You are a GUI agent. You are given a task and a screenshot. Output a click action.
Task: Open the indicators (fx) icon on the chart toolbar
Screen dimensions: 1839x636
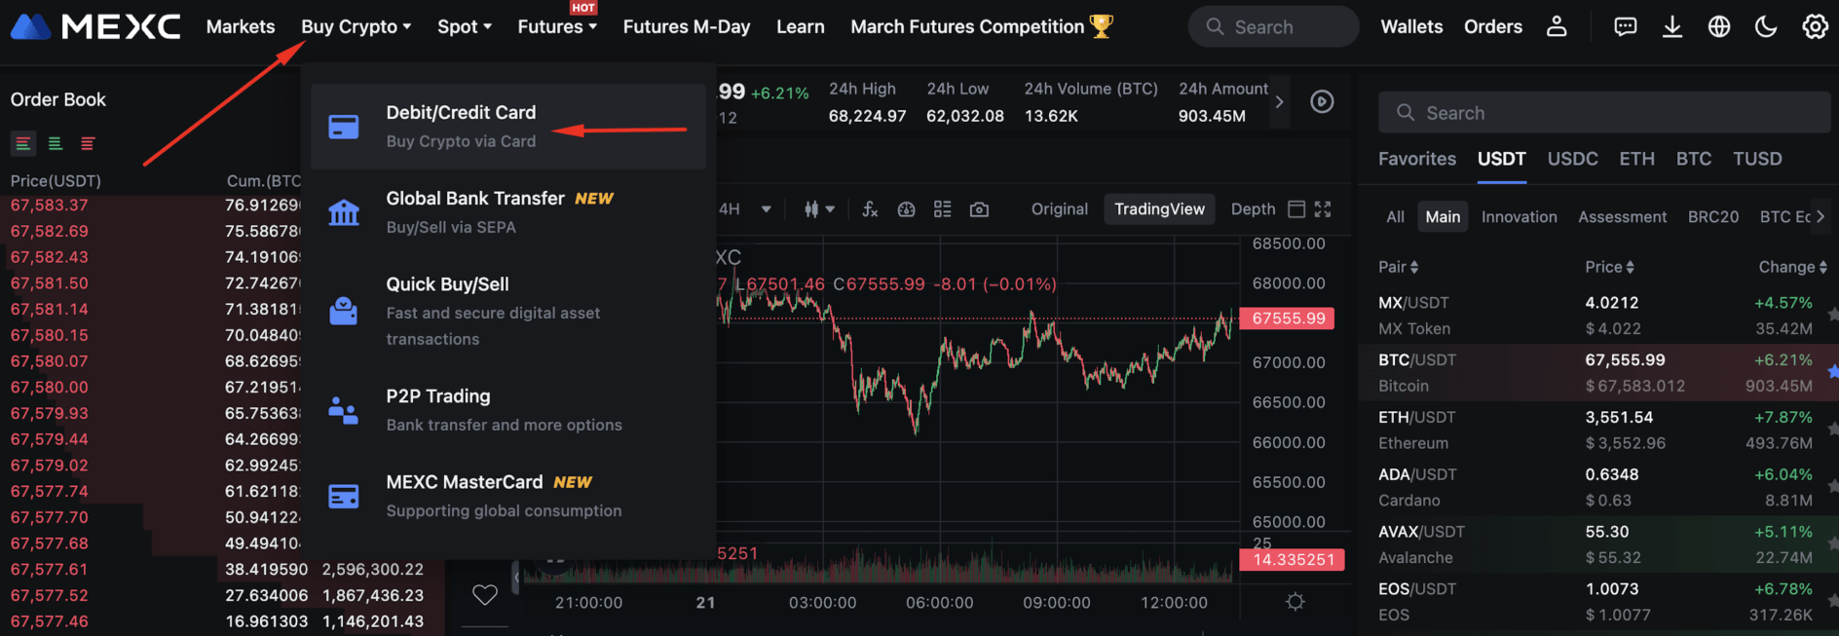pos(869,208)
